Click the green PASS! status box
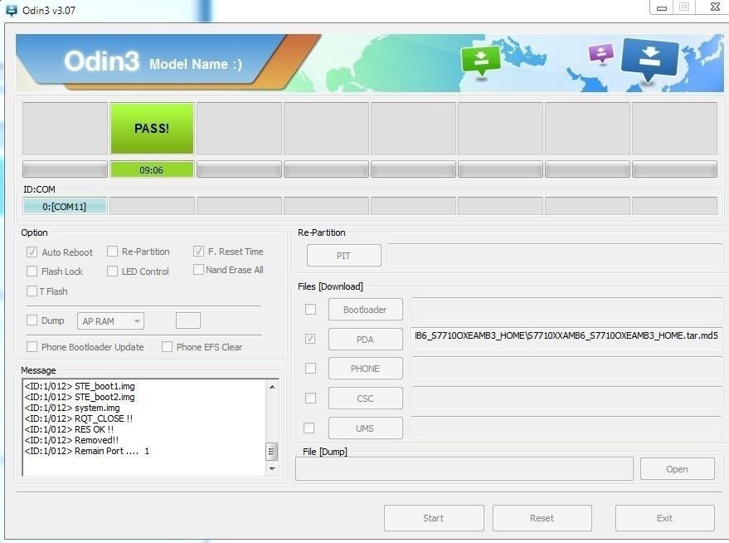729x543 pixels. 152,129
